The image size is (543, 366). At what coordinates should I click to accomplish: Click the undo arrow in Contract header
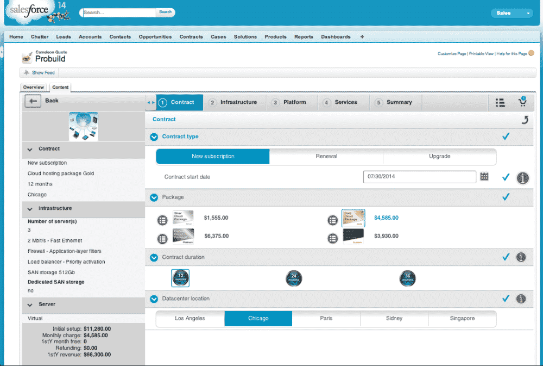tap(525, 120)
